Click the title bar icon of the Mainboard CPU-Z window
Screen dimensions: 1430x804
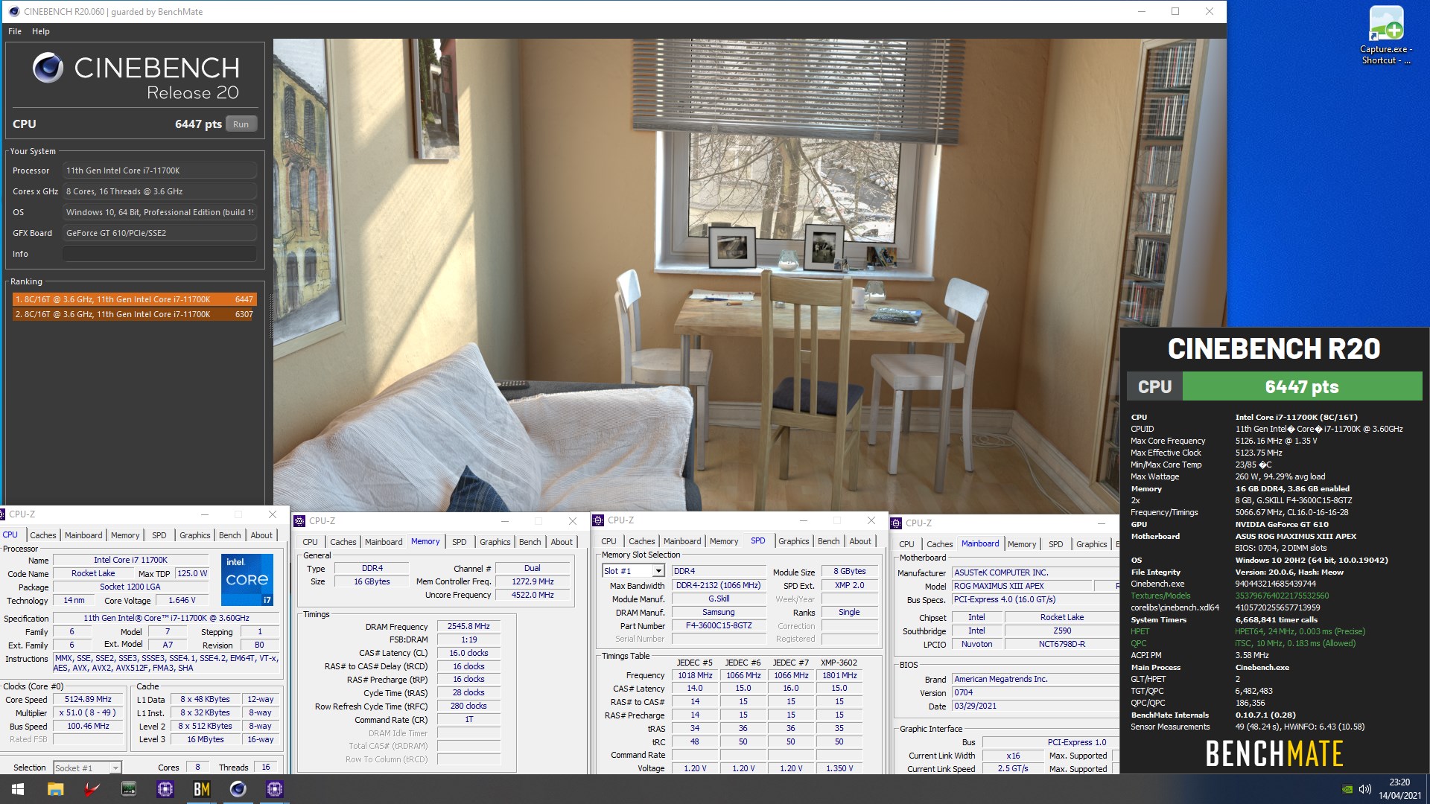[896, 523]
